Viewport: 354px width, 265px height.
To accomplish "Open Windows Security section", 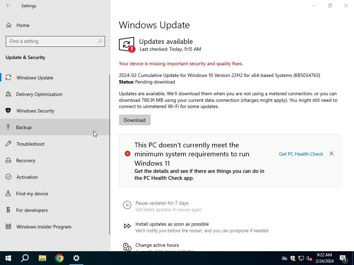I will pos(55,111).
